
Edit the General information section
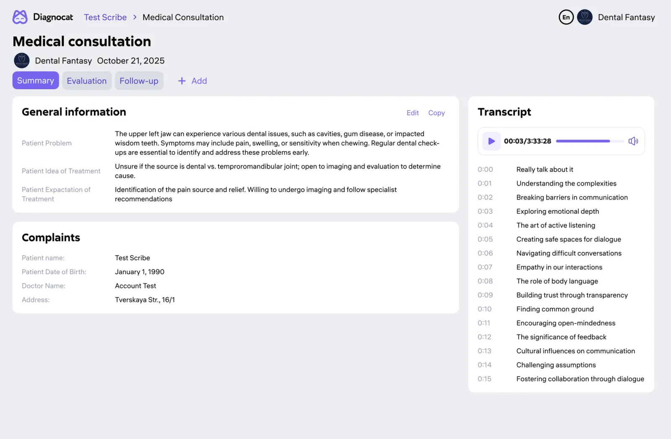click(413, 113)
